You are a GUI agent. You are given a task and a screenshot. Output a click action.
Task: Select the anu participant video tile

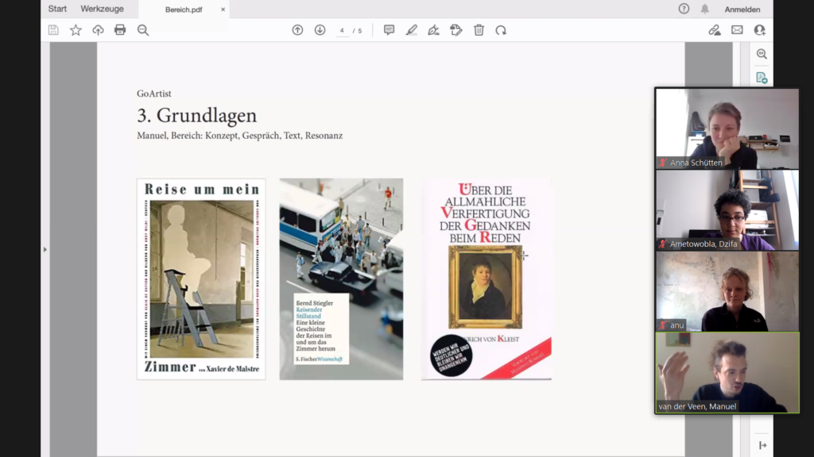point(727,291)
